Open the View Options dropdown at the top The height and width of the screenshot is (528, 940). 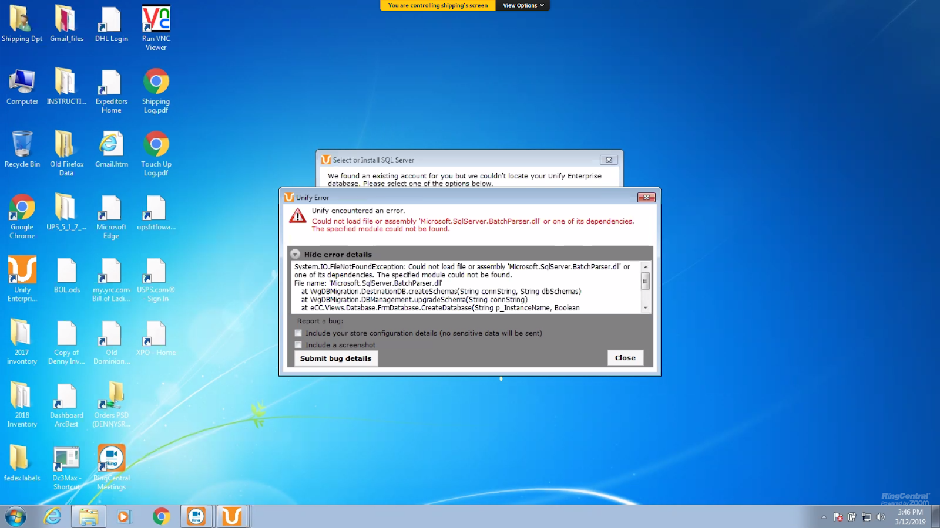pos(523,5)
